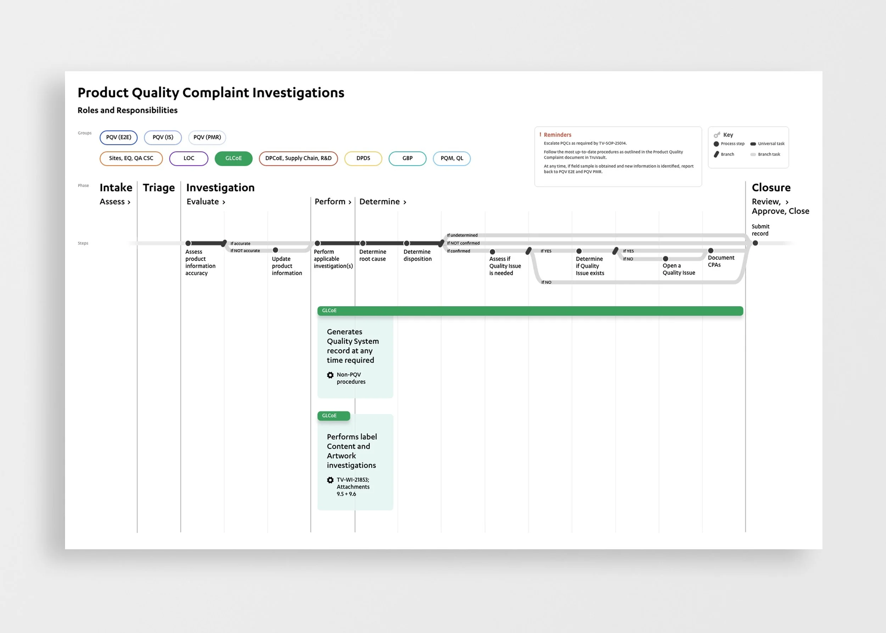Click the Process step dot in Key

716,144
